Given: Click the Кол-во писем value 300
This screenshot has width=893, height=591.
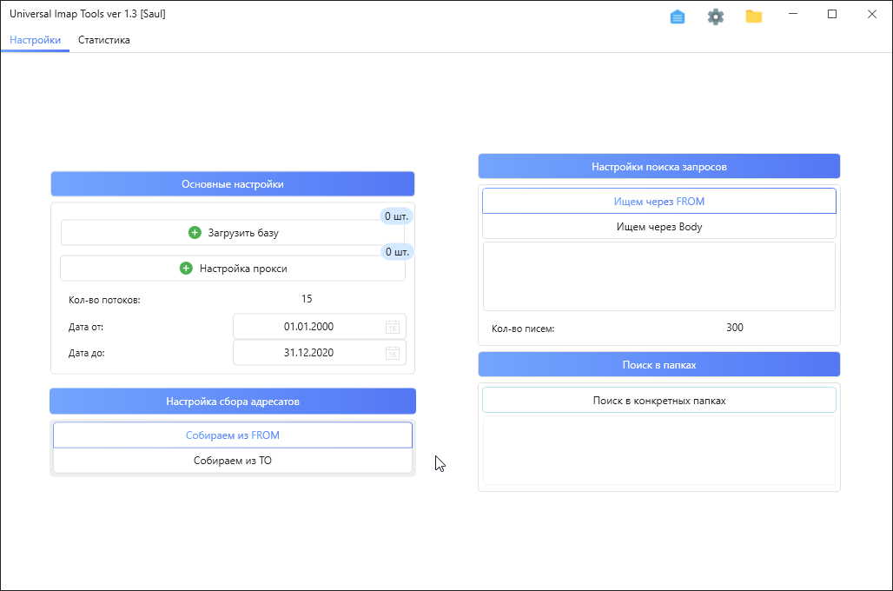Looking at the screenshot, I should coord(734,328).
